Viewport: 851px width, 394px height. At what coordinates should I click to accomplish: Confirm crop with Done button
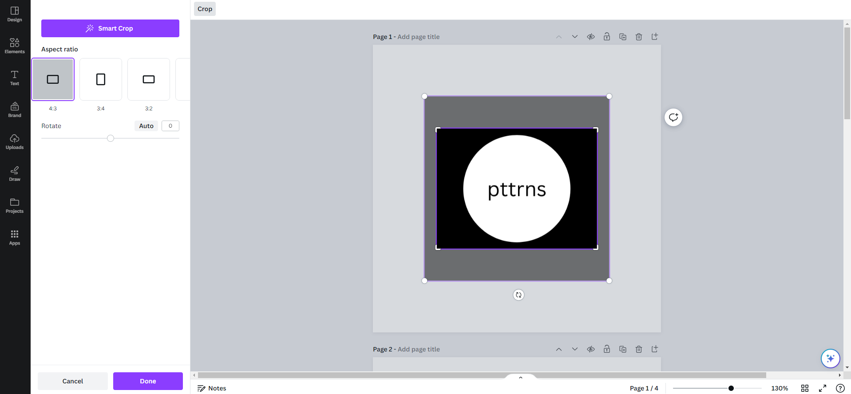(148, 381)
